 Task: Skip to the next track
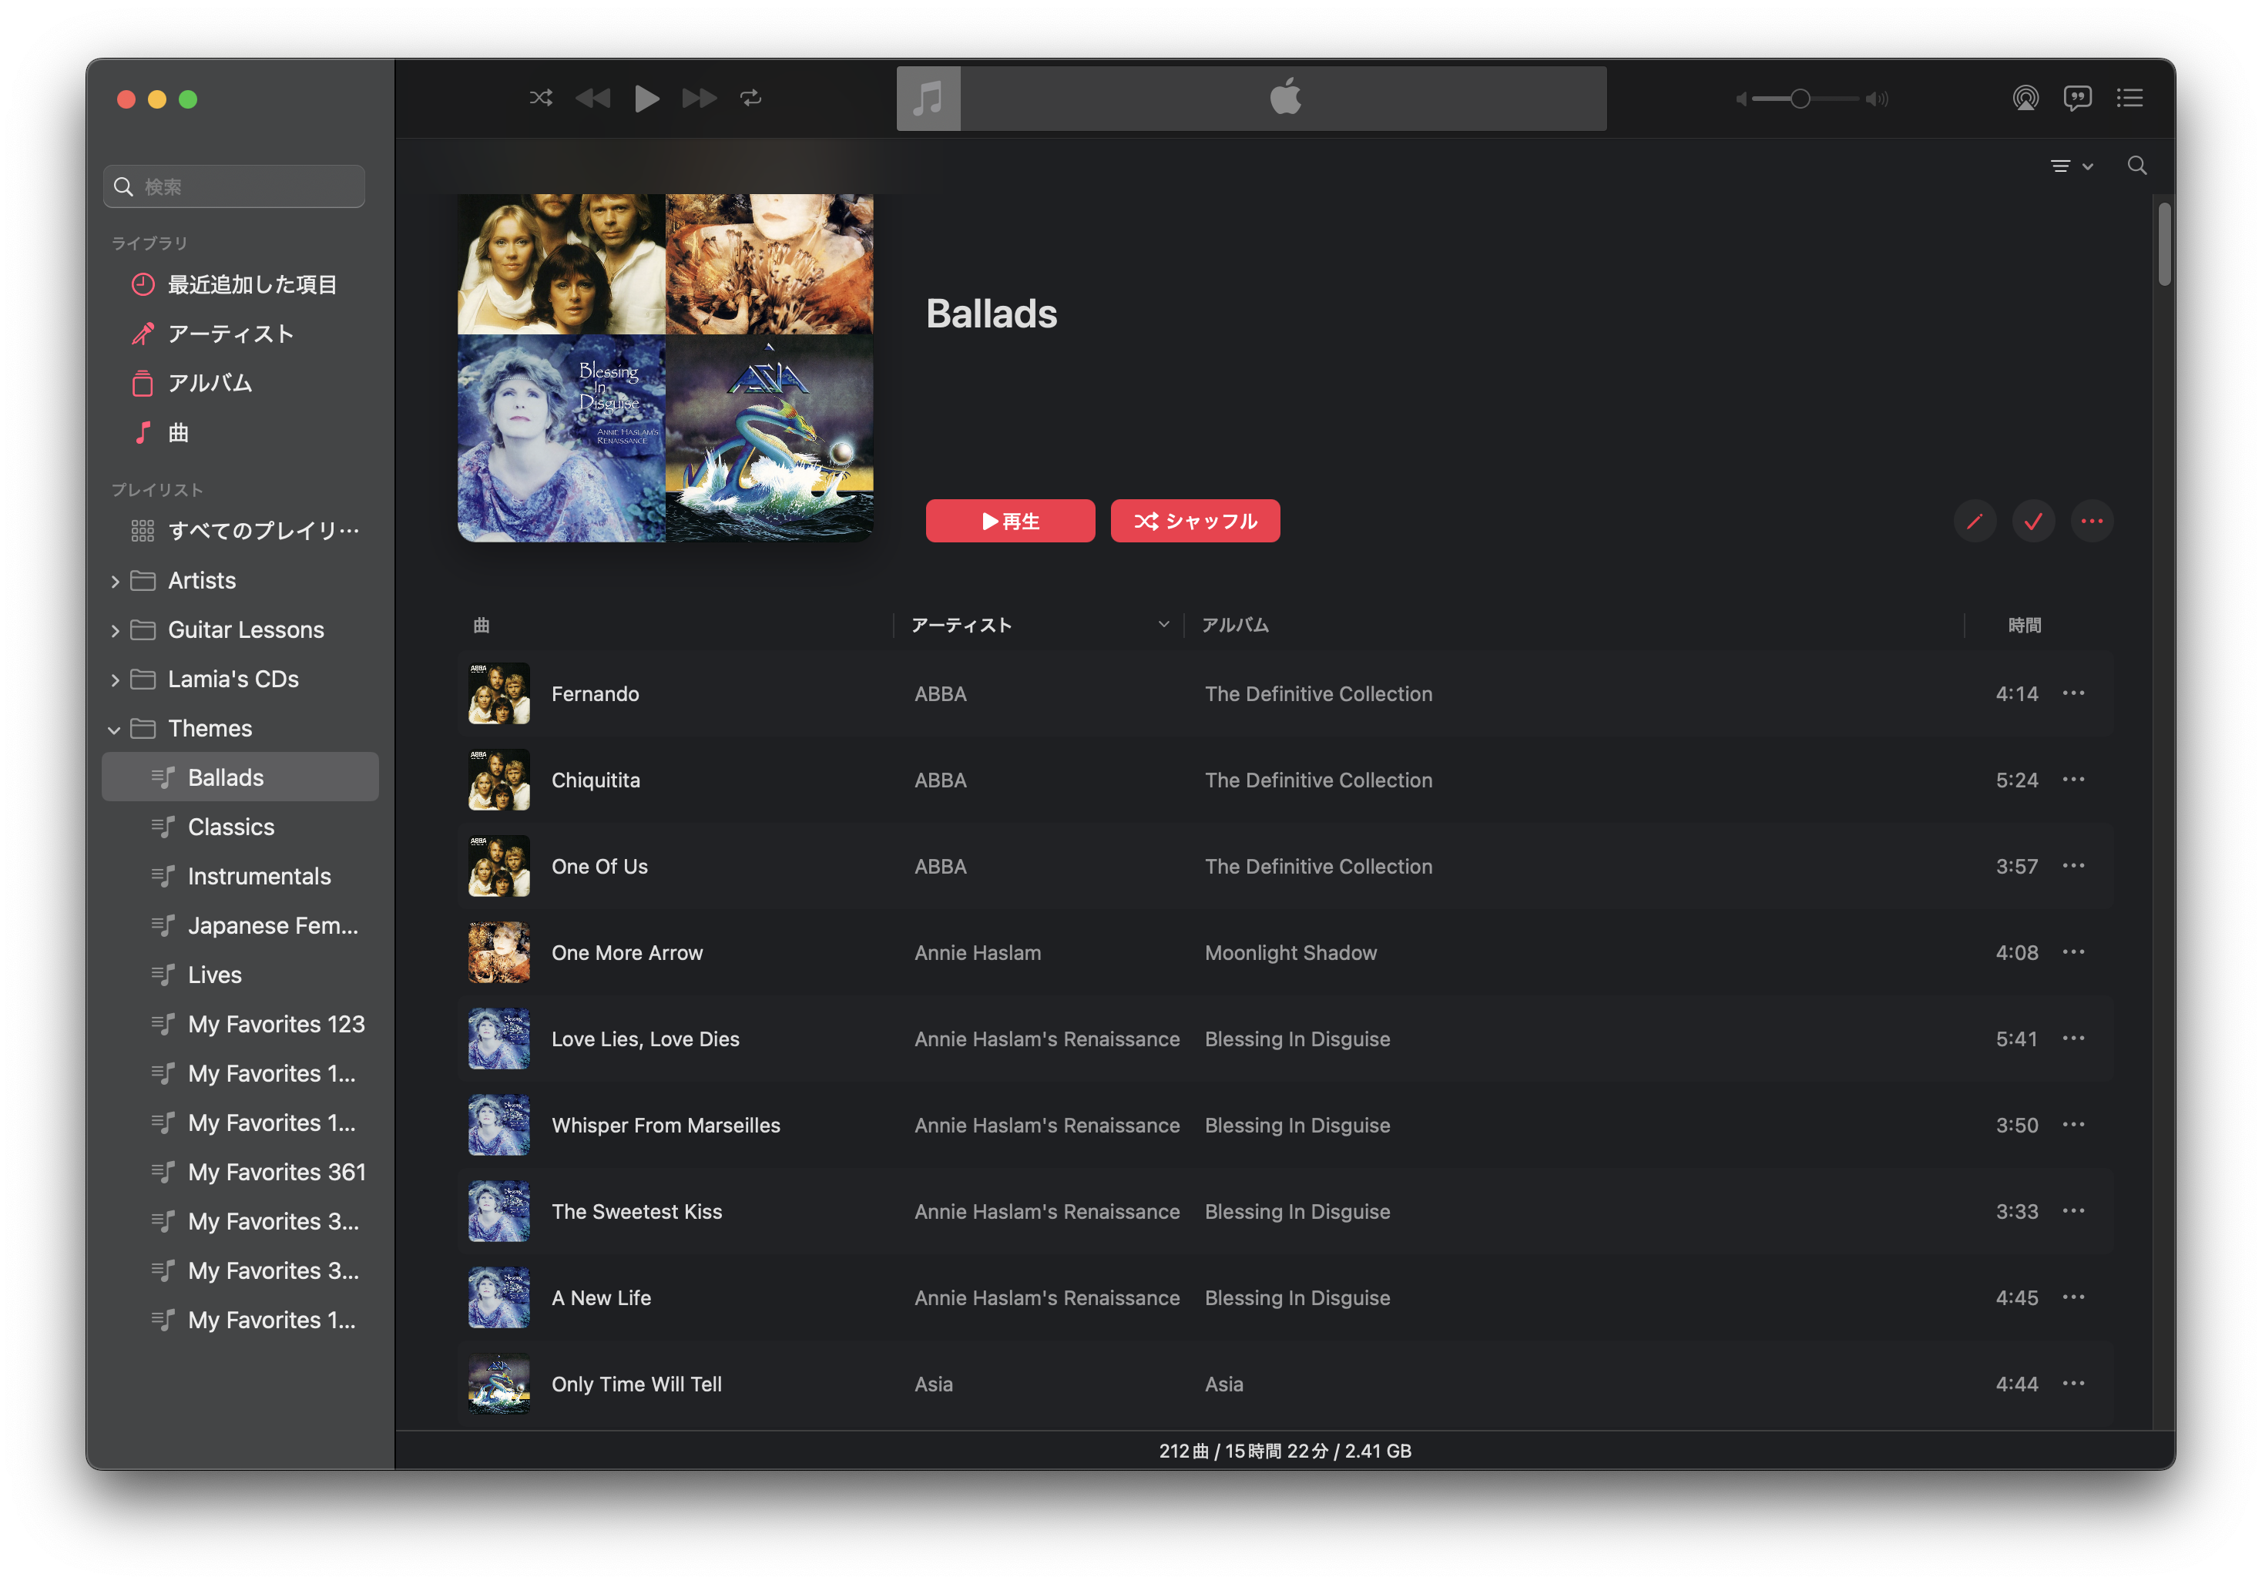[699, 98]
